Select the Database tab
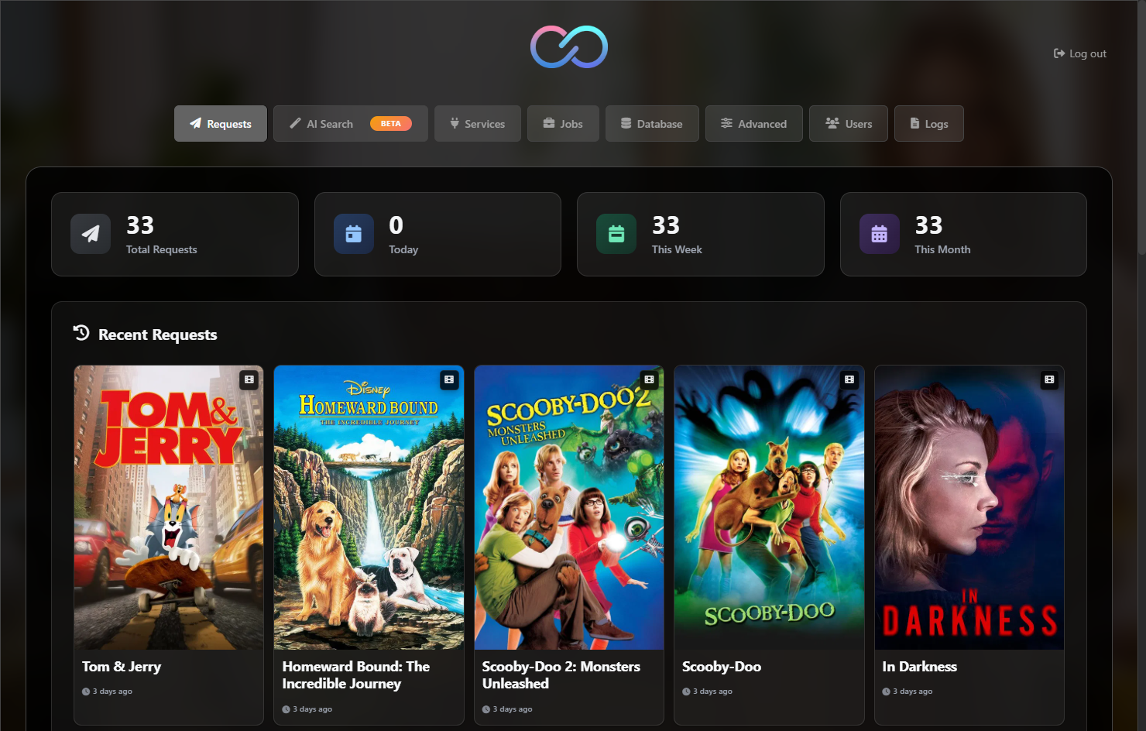This screenshot has height=731, width=1146. coord(652,124)
